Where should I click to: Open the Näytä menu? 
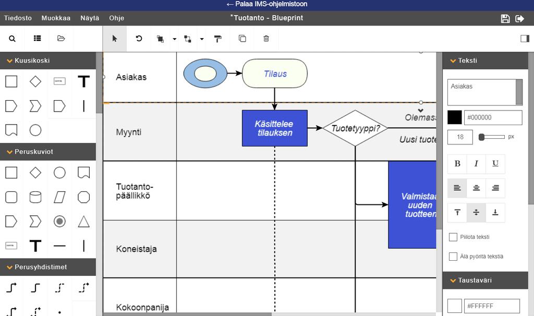[90, 18]
